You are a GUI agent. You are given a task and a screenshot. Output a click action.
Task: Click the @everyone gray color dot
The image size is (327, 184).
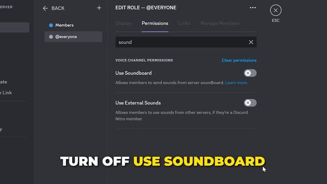click(51, 37)
